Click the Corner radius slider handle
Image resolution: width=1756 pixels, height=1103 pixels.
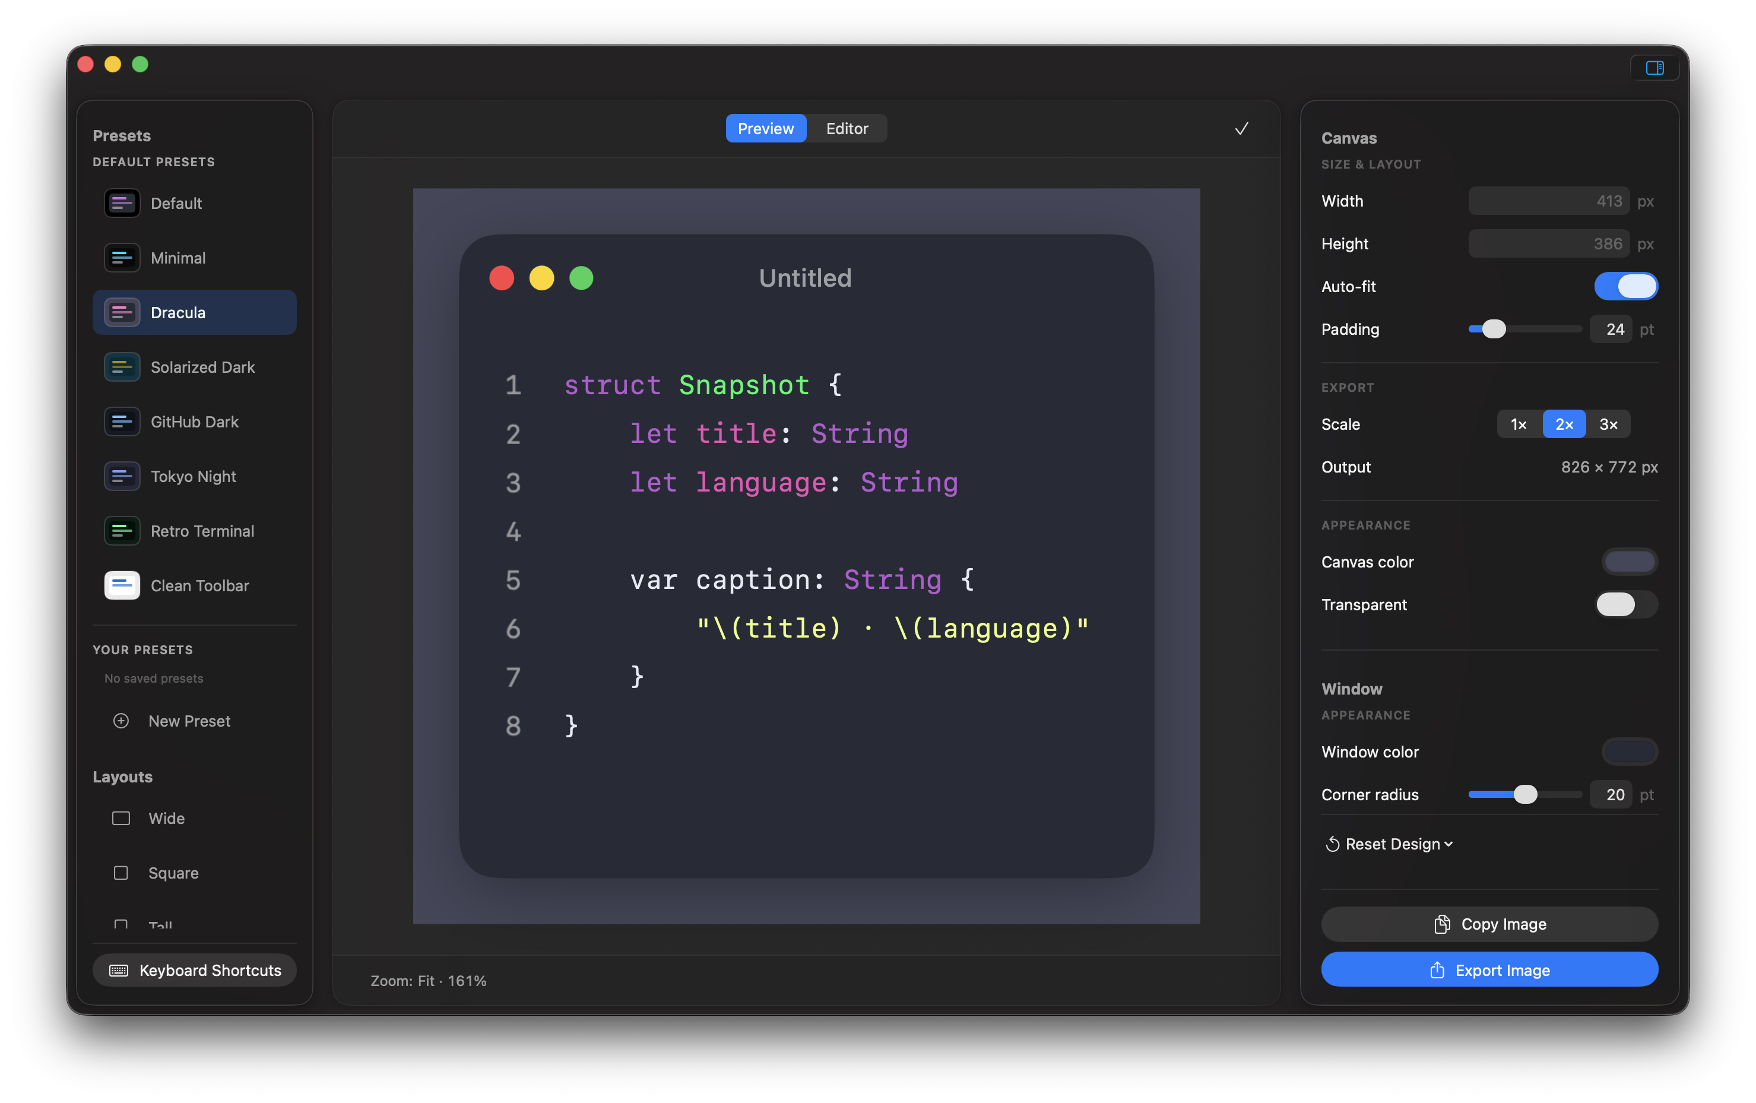(x=1525, y=795)
